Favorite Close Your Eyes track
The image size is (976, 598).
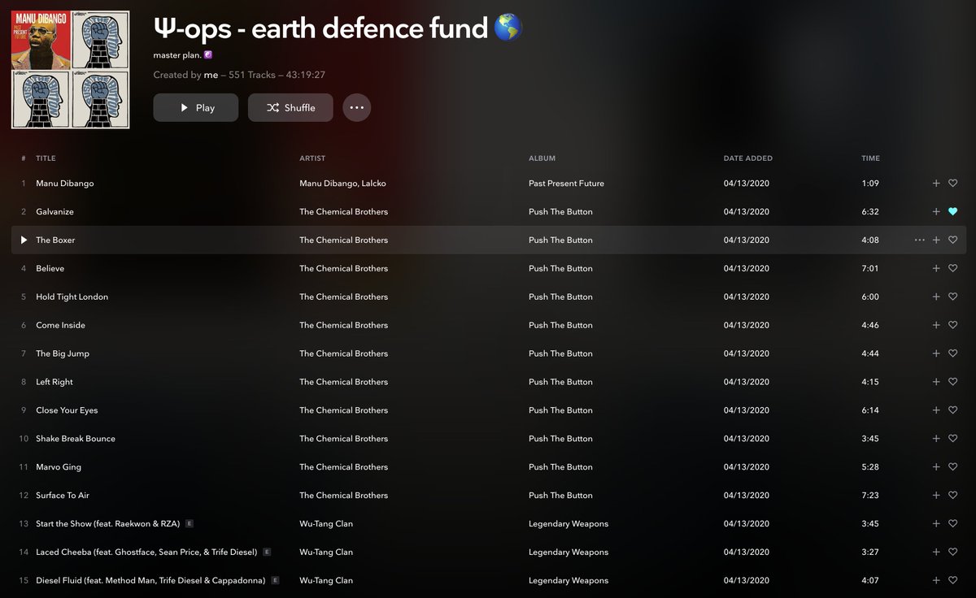pyautogui.click(x=952, y=410)
